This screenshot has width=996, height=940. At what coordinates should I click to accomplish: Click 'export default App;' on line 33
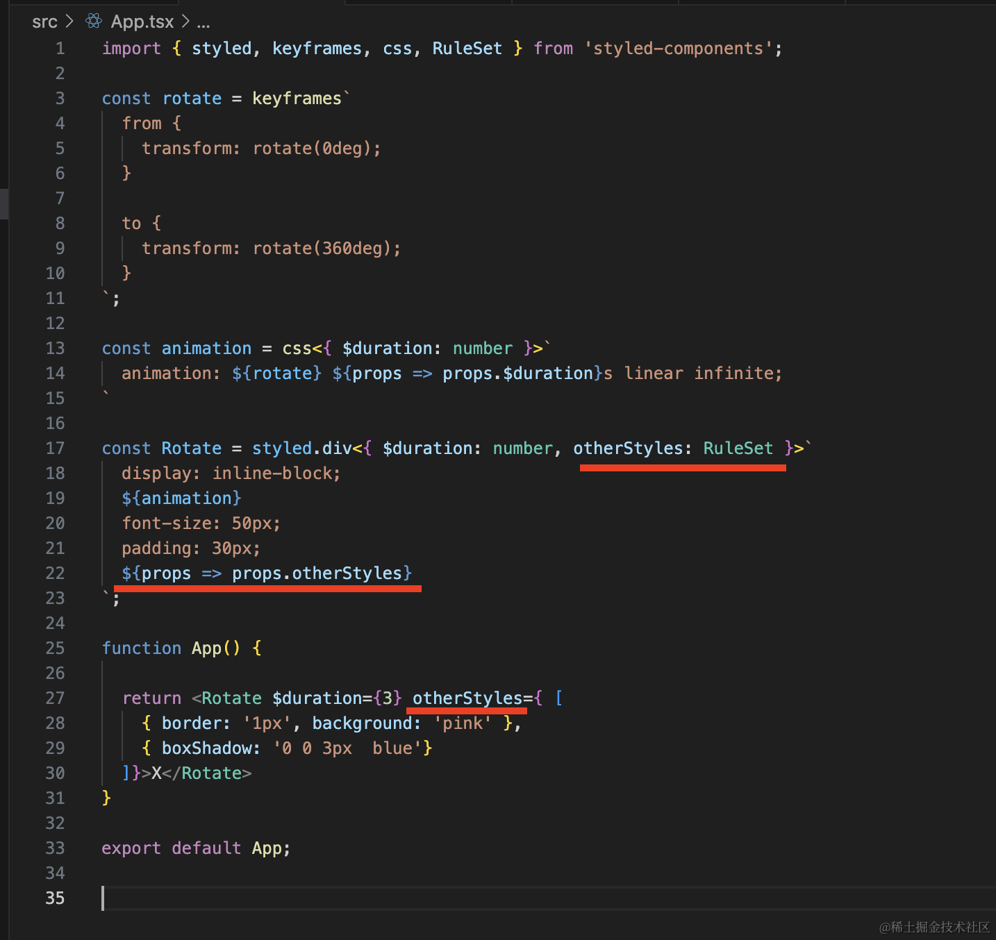[x=197, y=848]
